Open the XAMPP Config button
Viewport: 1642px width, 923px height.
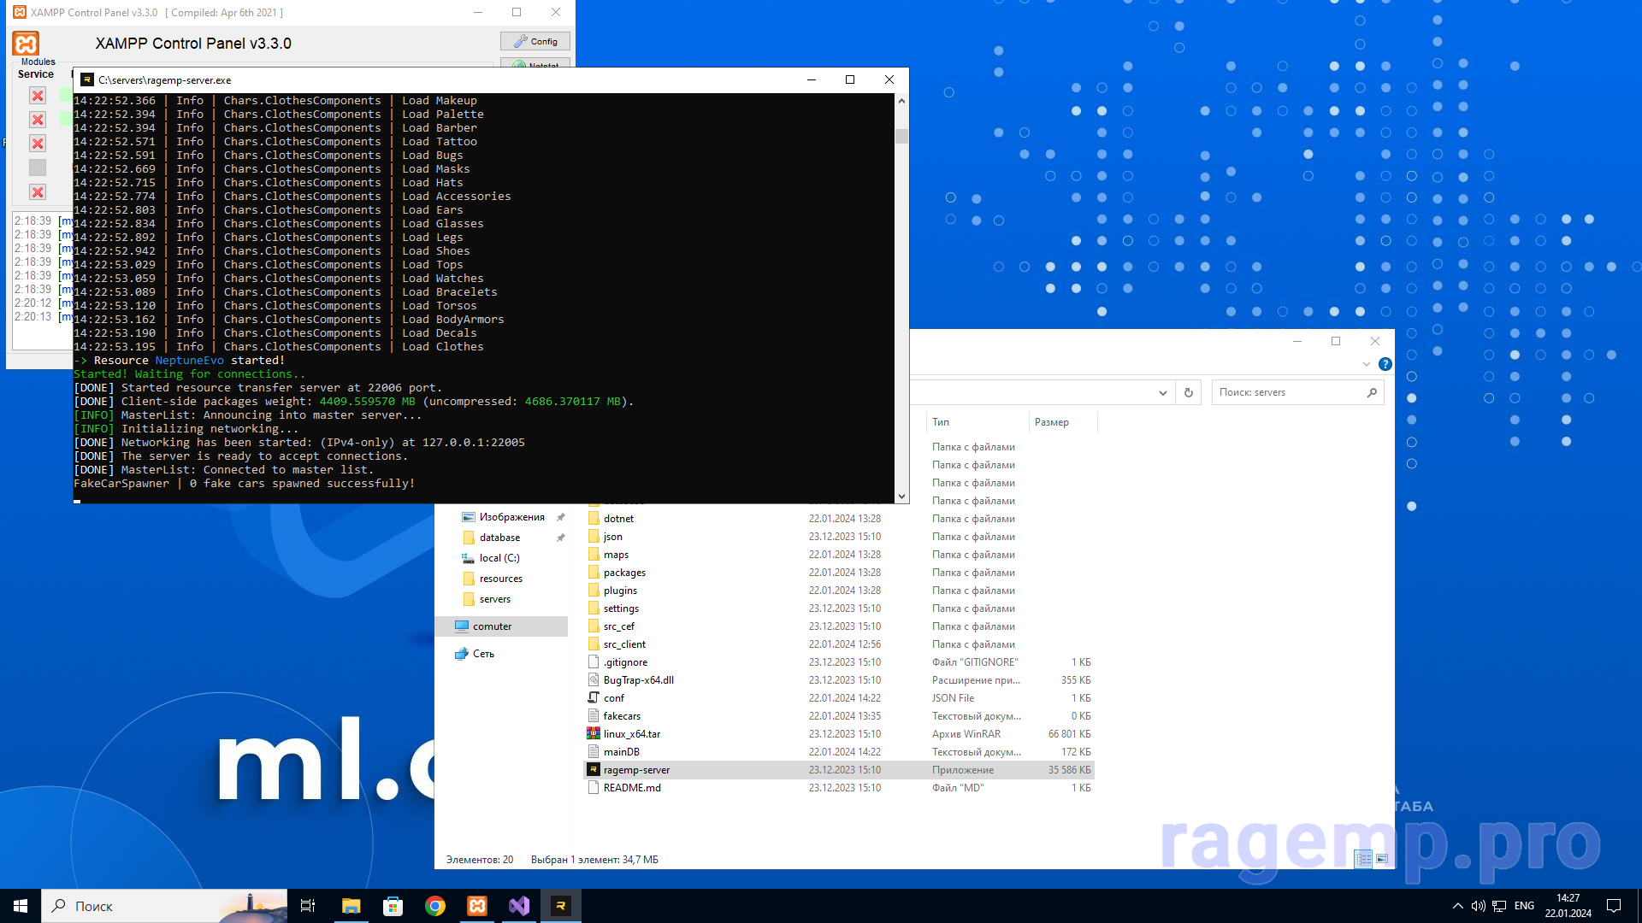[x=535, y=41]
